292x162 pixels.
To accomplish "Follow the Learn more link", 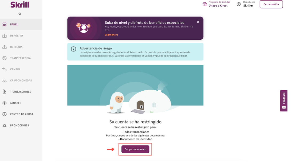I will click(111, 35).
